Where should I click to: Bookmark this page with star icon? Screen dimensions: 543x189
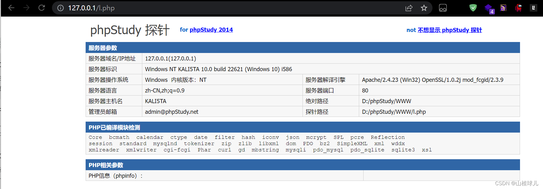424,8
